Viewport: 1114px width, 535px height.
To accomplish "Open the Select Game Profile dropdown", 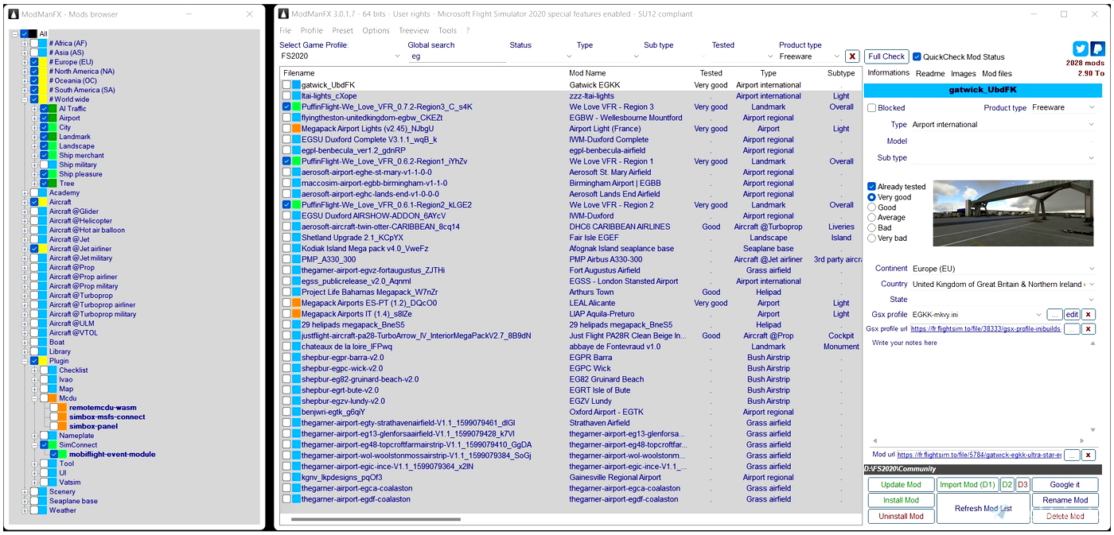I will [341, 56].
